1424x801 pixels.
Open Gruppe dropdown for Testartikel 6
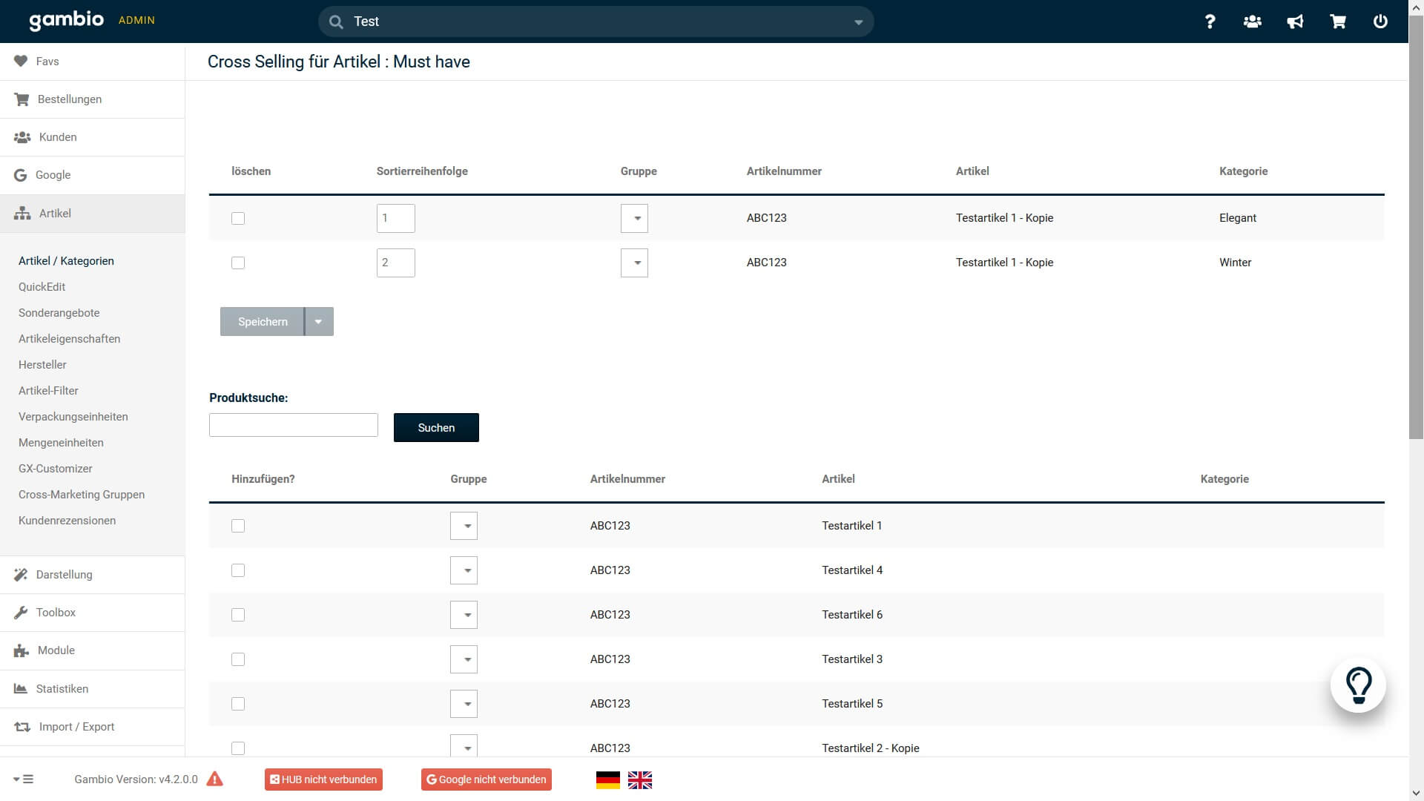pyautogui.click(x=464, y=615)
